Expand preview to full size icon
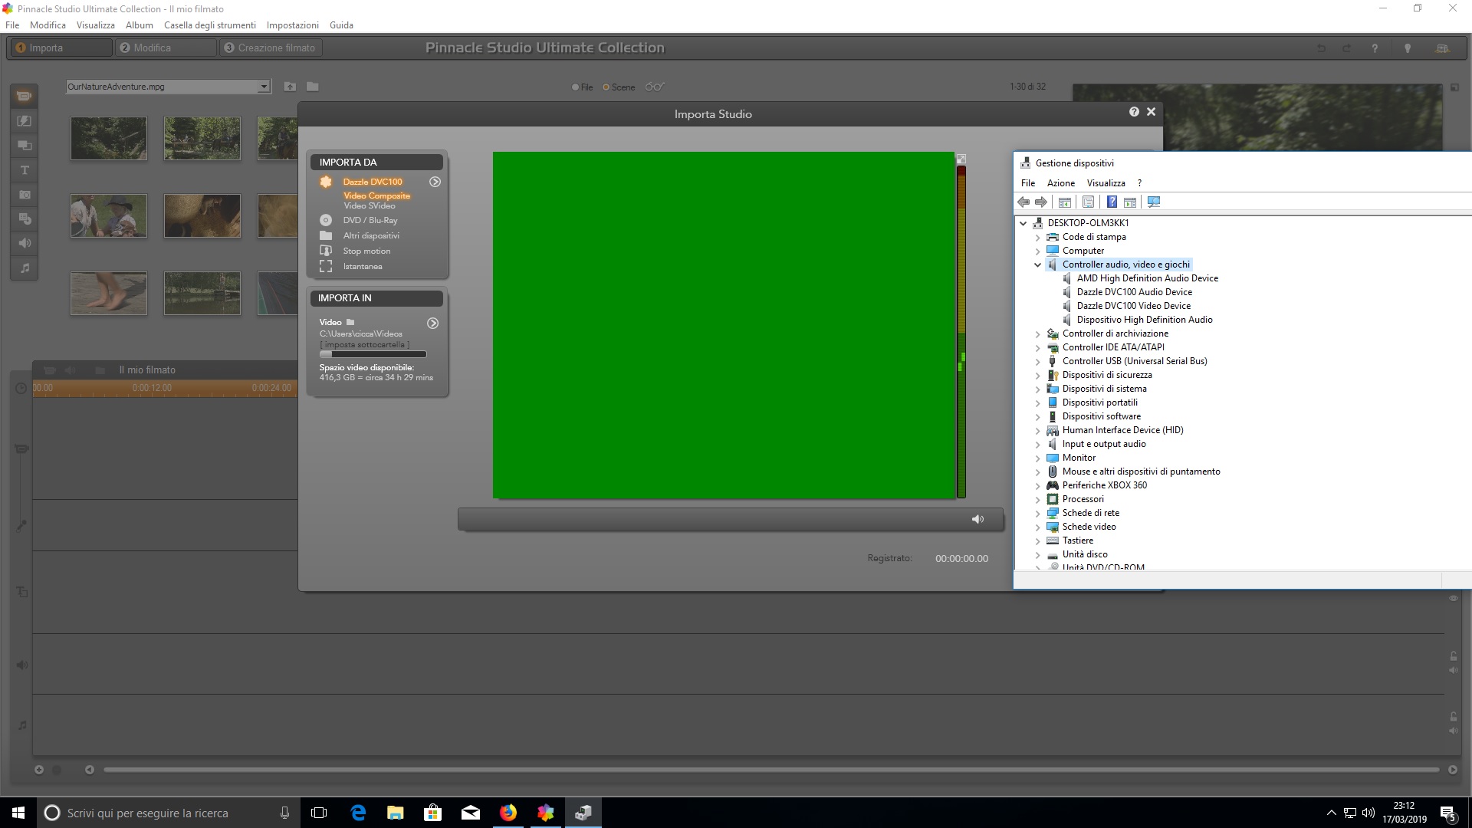 [961, 159]
